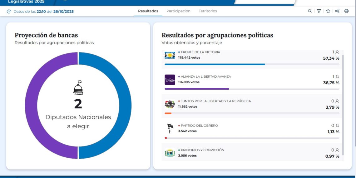Click the data refresh clock icon
356x178 pixels.
(x=9, y=11)
